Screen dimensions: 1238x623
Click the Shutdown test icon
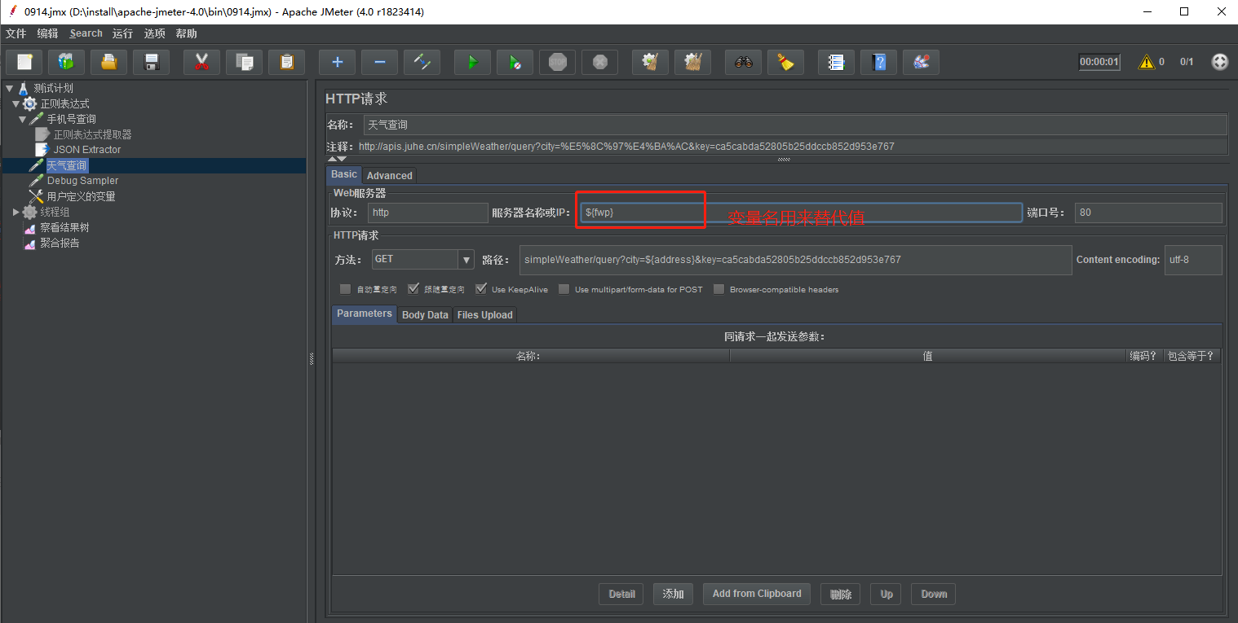click(600, 62)
